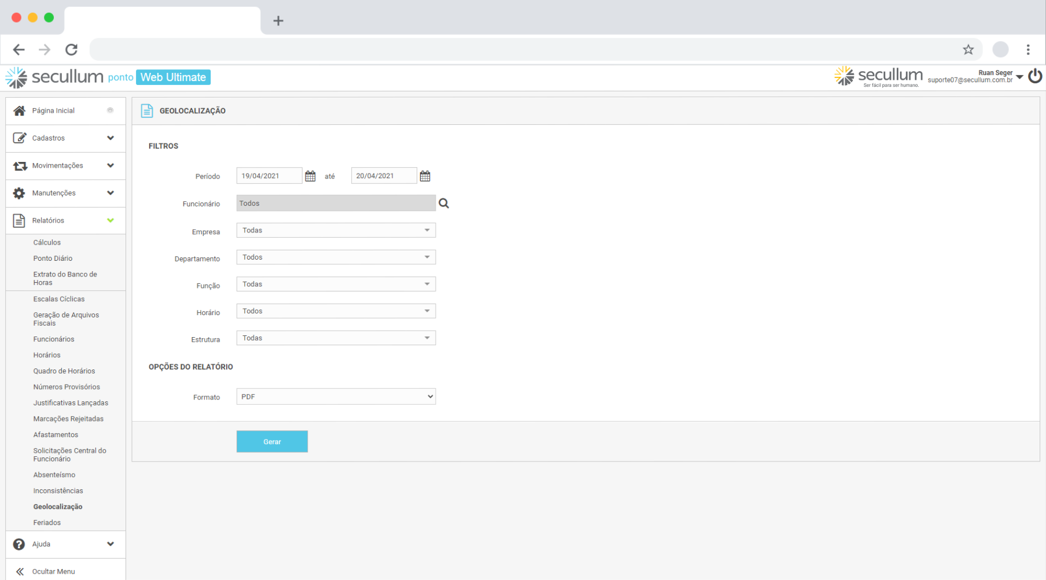Click the browser back arrow

[19, 50]
